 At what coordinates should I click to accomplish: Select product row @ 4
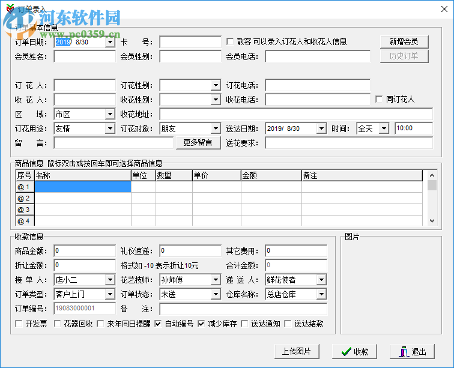pos(219,221)
